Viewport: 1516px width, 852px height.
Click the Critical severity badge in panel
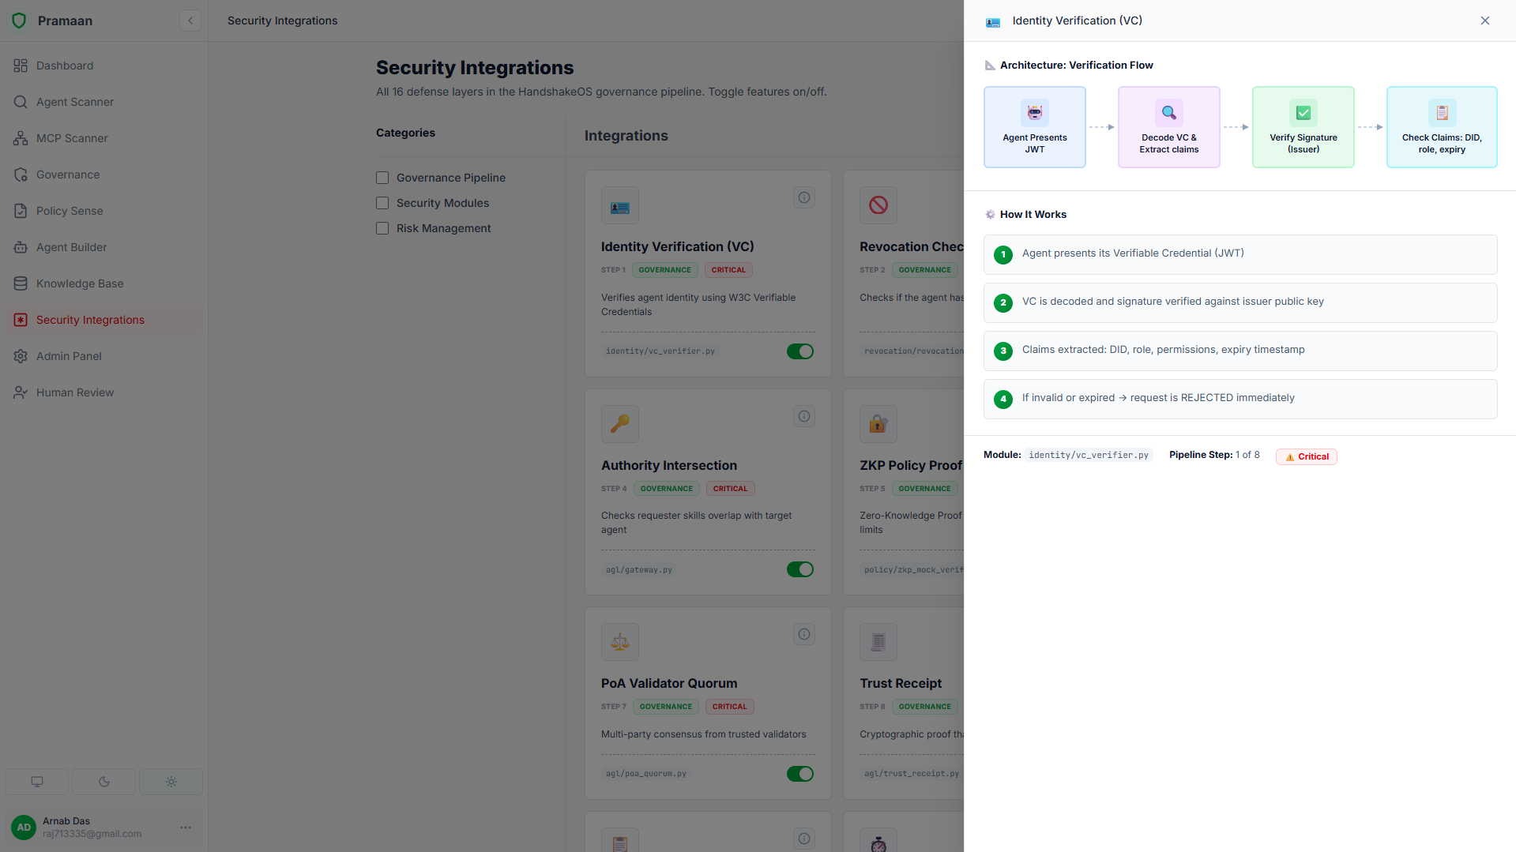1307,456
